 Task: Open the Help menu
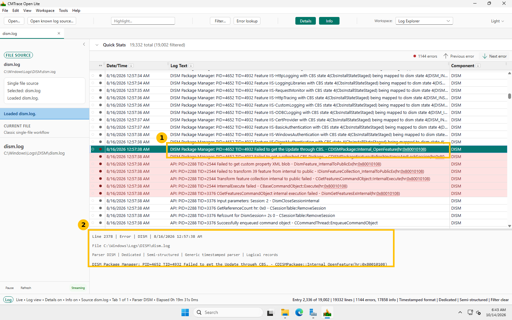[x=76, y=11]
